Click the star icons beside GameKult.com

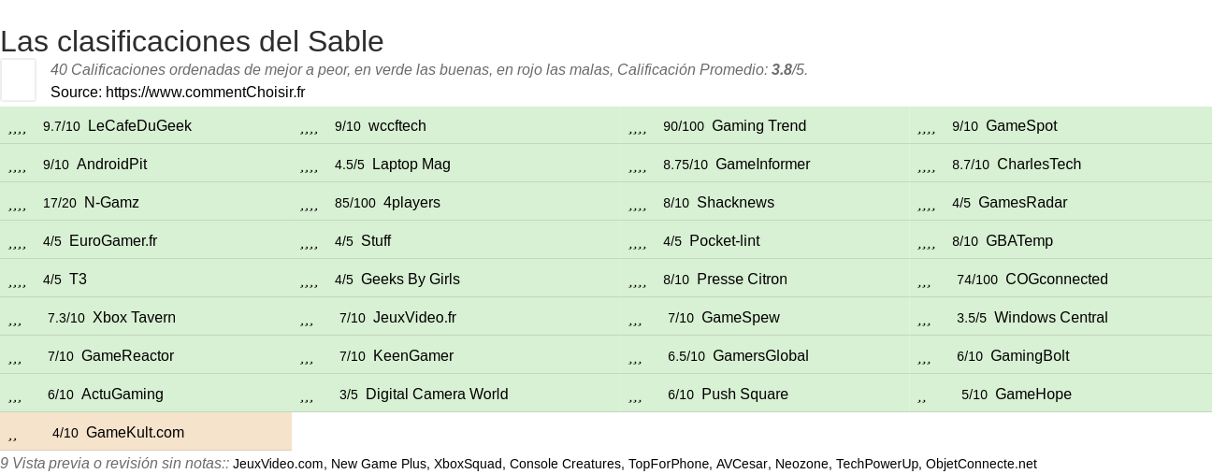[x=12, y=435]
